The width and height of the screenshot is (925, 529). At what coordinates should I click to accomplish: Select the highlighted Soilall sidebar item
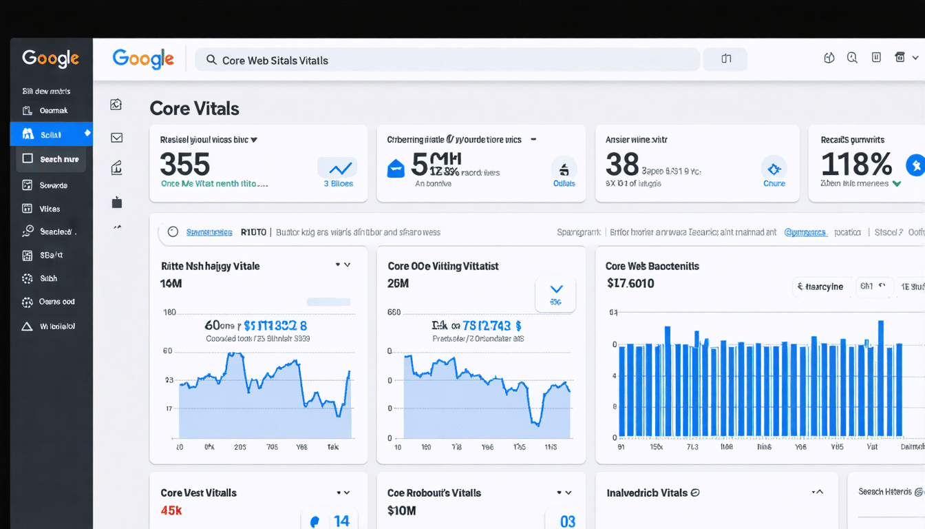[52, 134]
